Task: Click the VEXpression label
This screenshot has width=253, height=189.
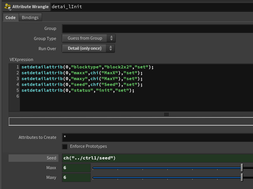Action: pyautogui.click(x=21, y=59)
